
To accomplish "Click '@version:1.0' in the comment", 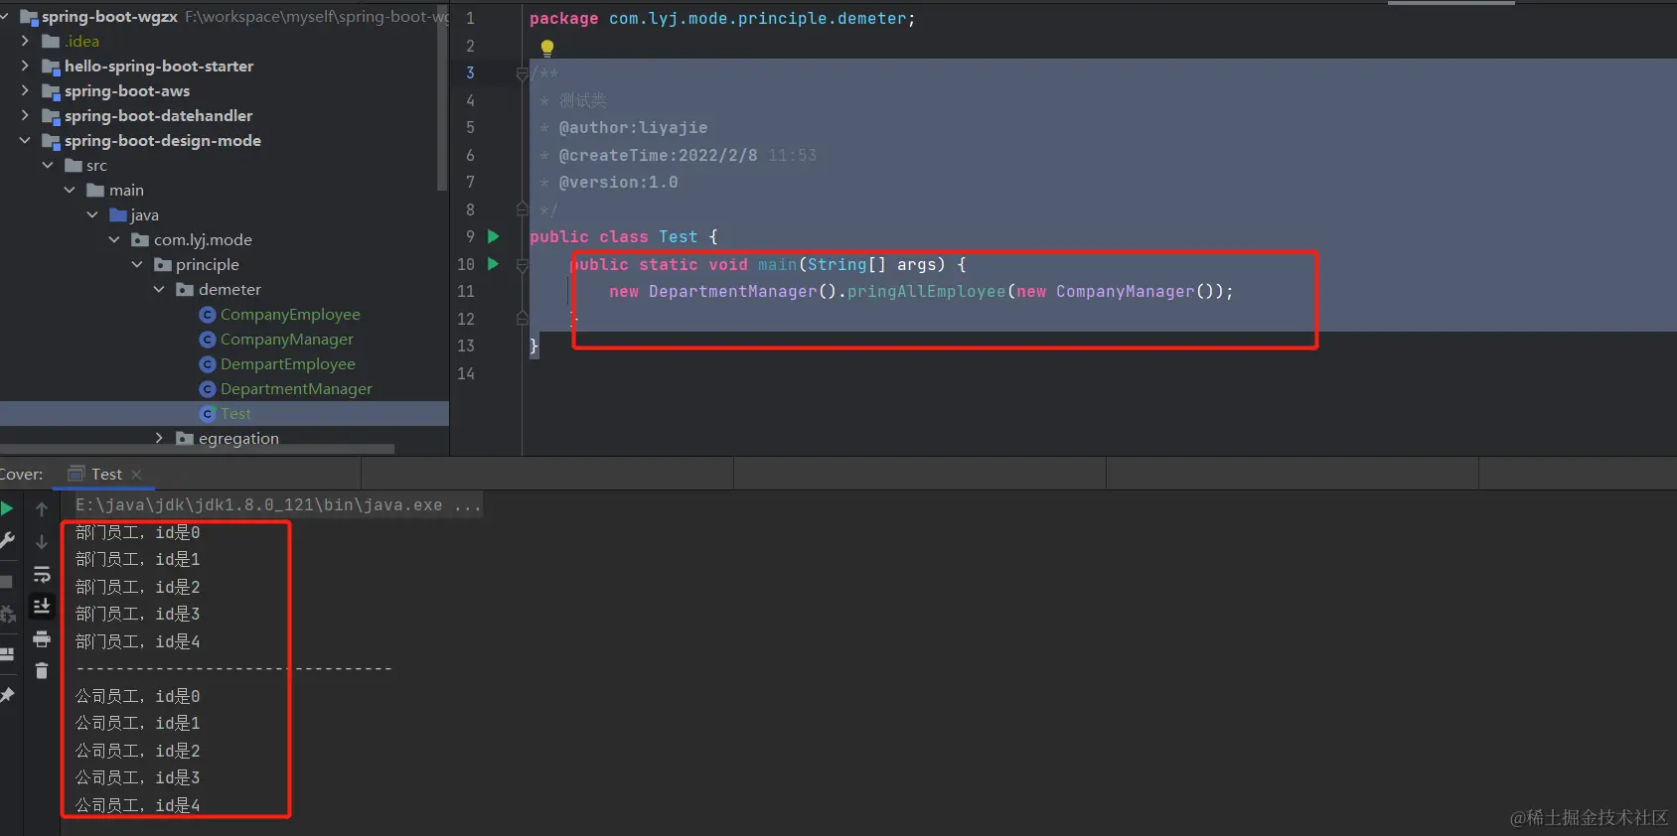I will [618, 183].
